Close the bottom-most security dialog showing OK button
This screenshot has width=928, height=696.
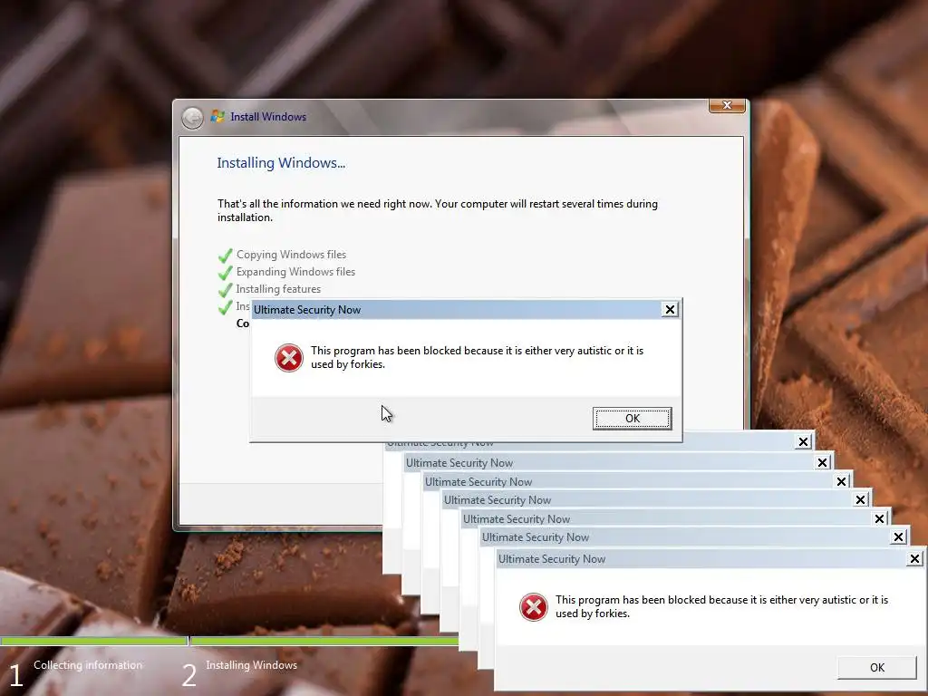pyautogui.click(x=914, y=558)
